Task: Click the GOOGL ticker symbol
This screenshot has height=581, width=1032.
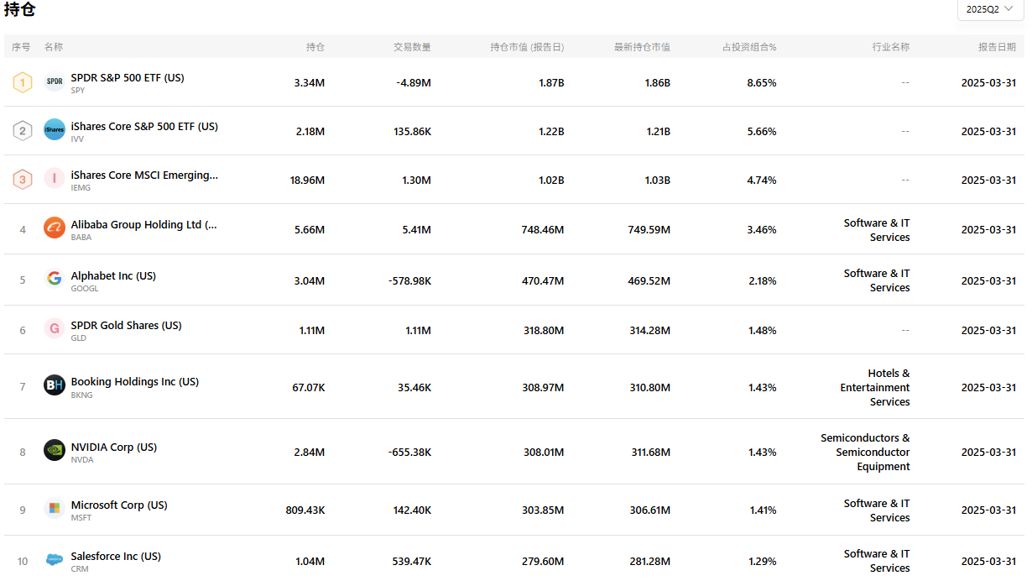Action: click(x=85, y=289)
